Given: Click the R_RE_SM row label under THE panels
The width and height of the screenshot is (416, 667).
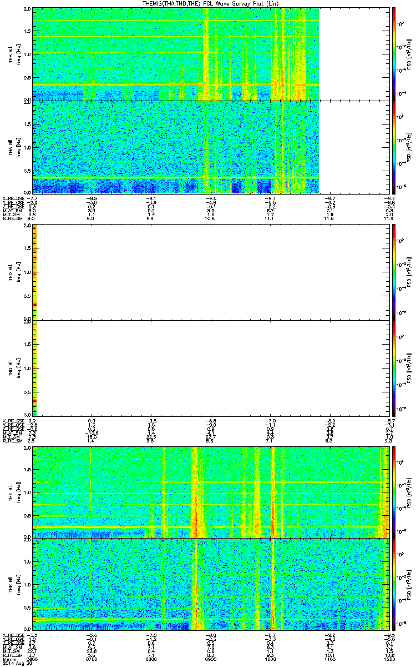Looking at the screenshot, I should click(12, 655).
